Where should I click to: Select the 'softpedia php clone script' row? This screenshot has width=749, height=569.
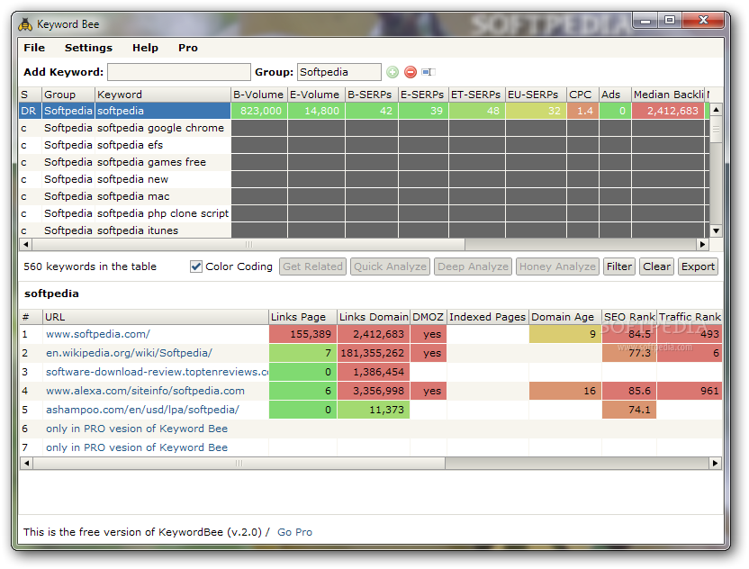(364, 213)
